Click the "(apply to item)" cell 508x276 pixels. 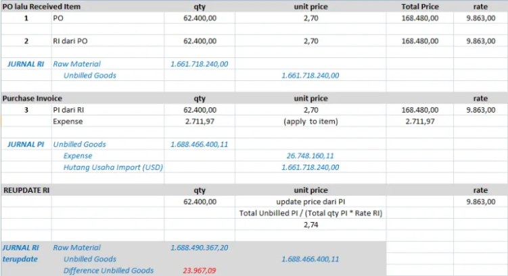[310, 121]
